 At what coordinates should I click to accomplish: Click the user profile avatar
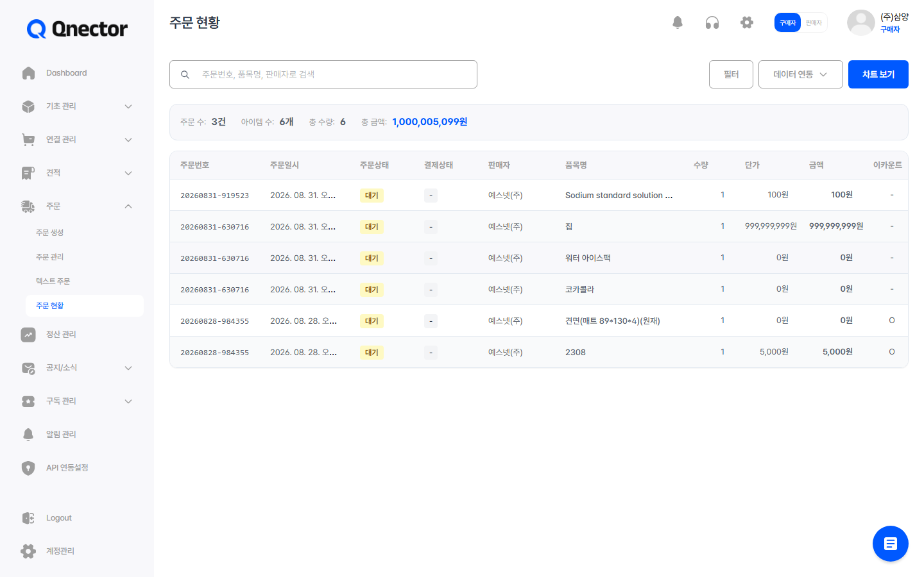pyautogui.click(x=861, y=23)
